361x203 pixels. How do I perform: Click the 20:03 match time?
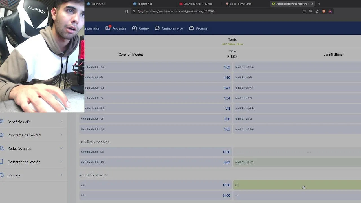232,56
